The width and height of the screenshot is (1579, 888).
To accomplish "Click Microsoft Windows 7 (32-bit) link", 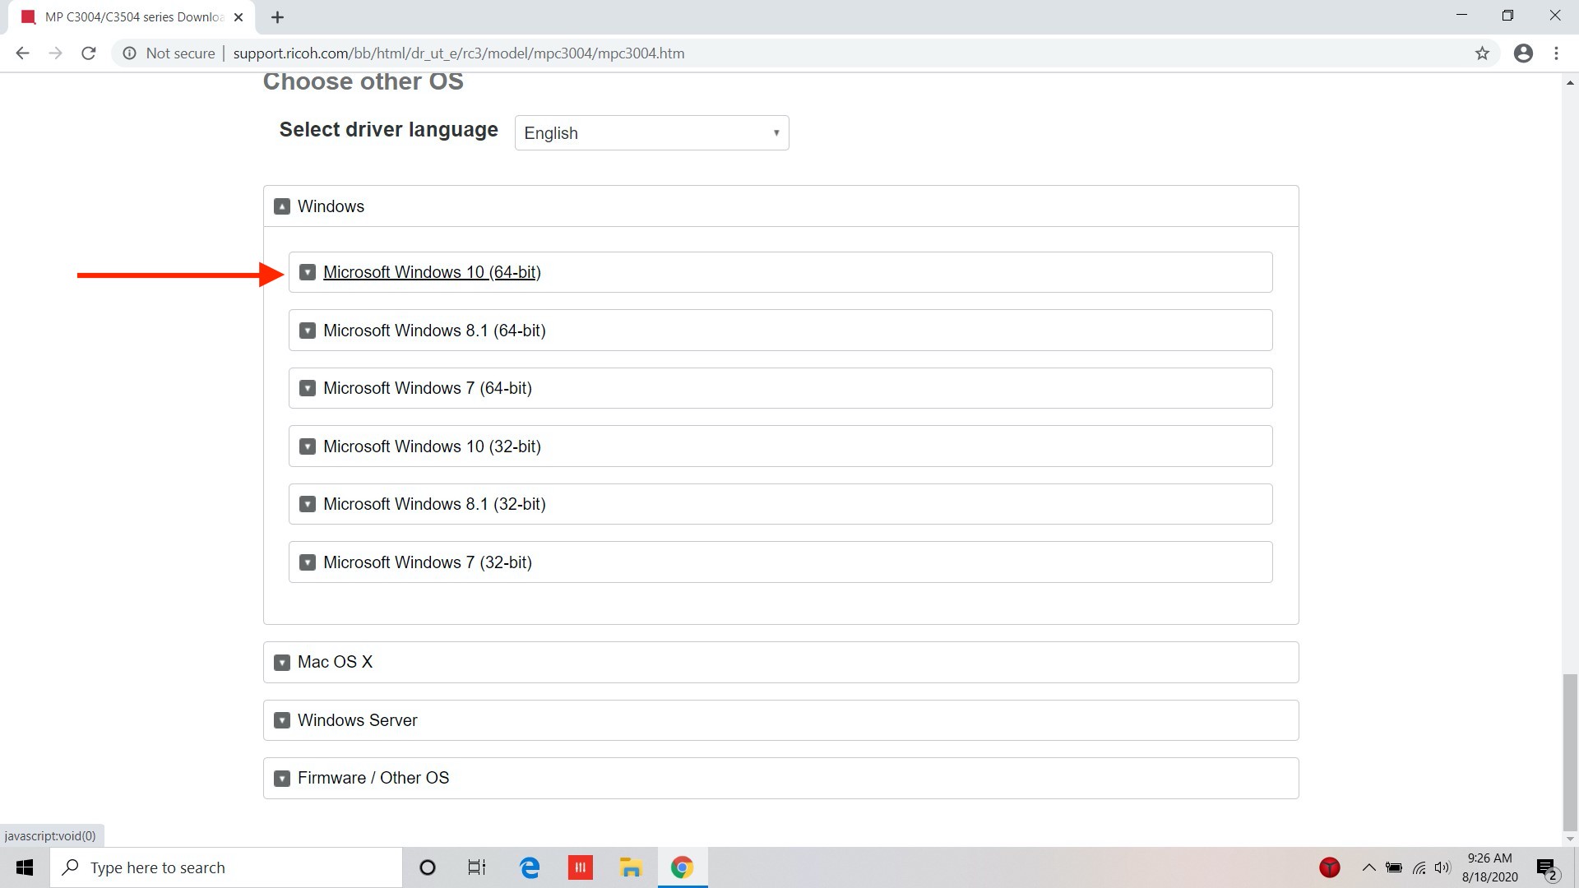I will tap(428, 562).
